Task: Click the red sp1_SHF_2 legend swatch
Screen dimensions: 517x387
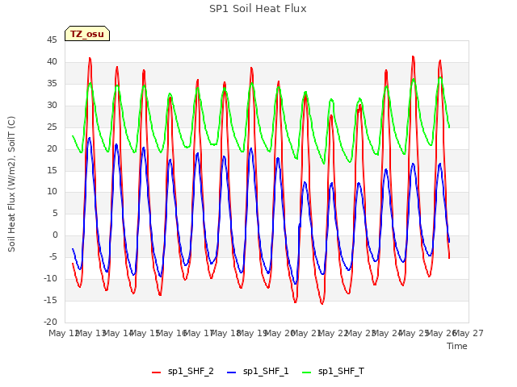Action: [156, 372]
